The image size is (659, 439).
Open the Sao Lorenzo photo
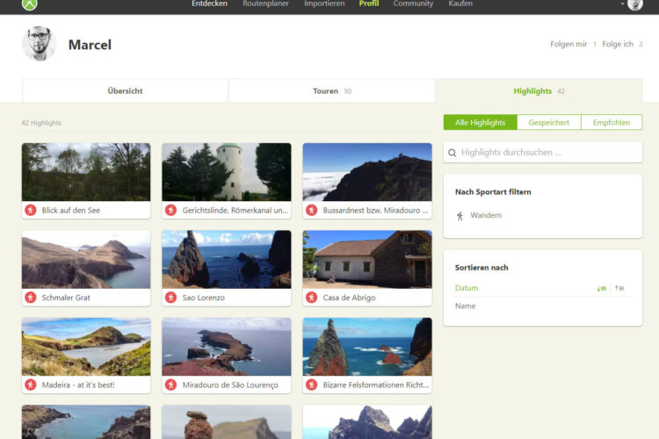(227, 259)
